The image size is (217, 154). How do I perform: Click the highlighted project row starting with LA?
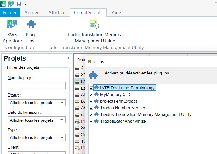point(80,81)
